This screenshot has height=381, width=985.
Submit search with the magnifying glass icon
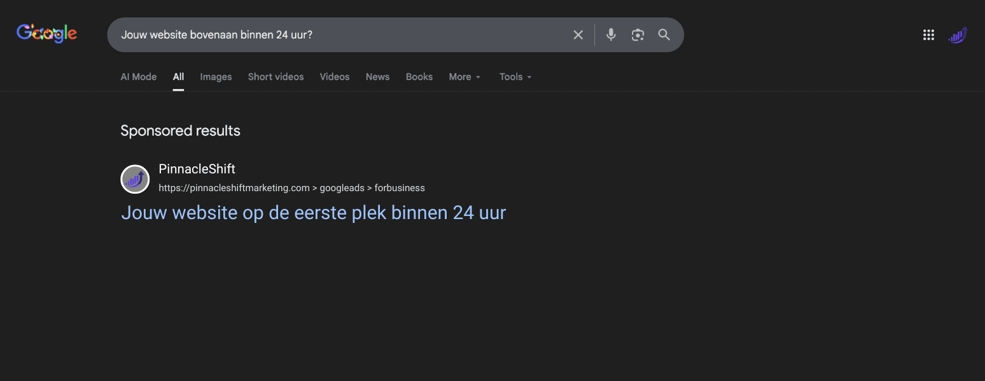pyautogui.click(x=664, y=35)
